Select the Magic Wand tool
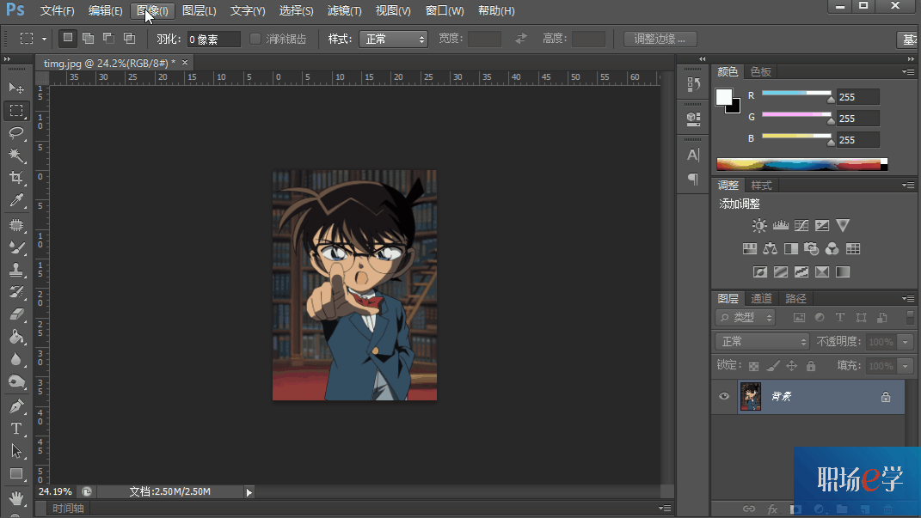Viewport: 921px width, 518px height. [x=15, y=155]
